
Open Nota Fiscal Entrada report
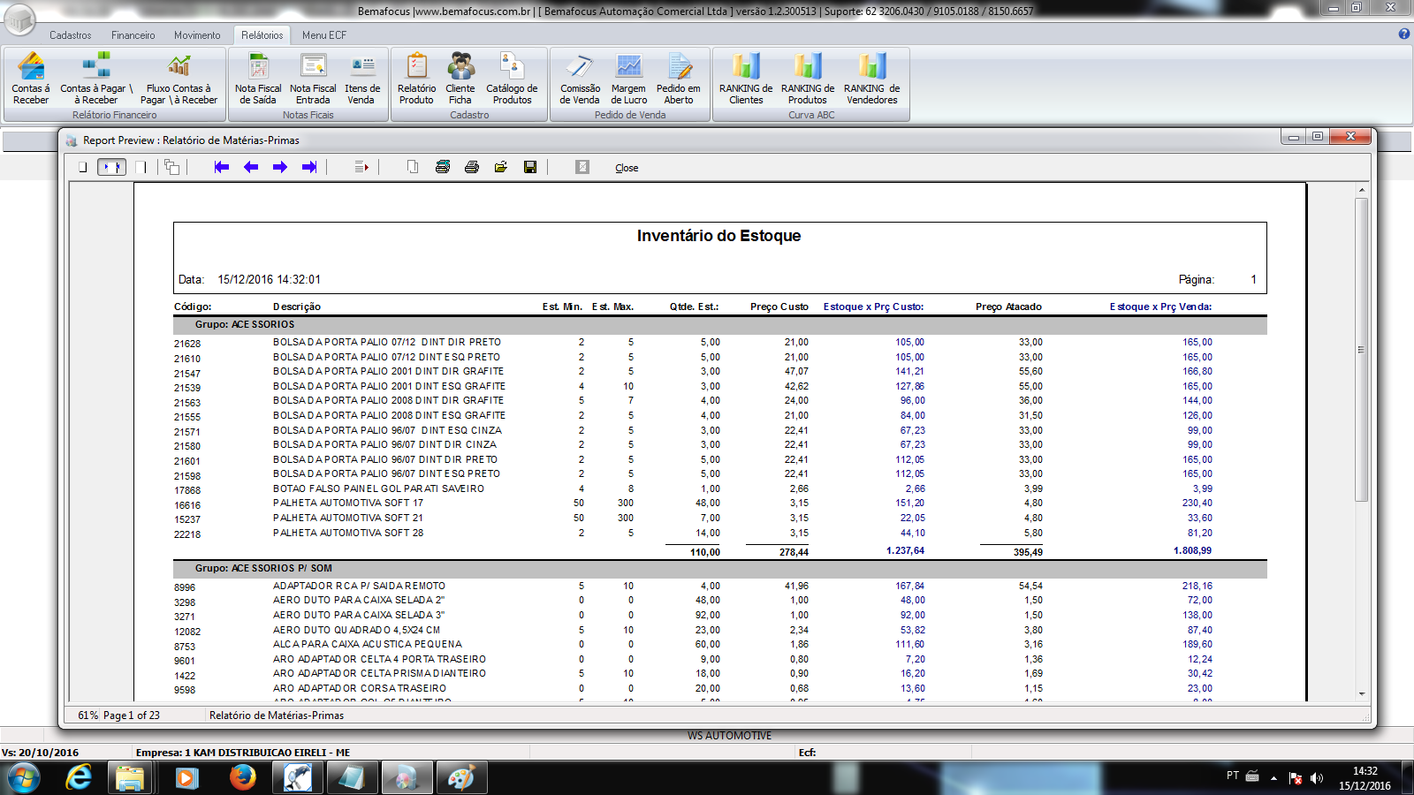313,79
